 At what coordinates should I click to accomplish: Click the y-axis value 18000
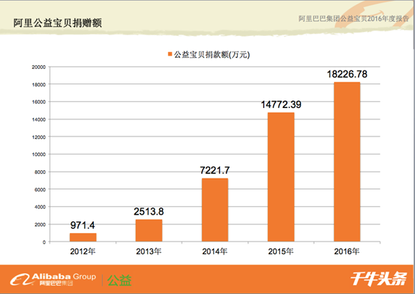click(39, 85)
